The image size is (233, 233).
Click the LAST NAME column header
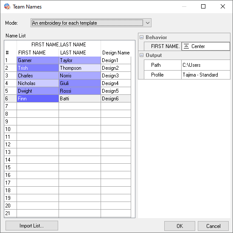73,53
